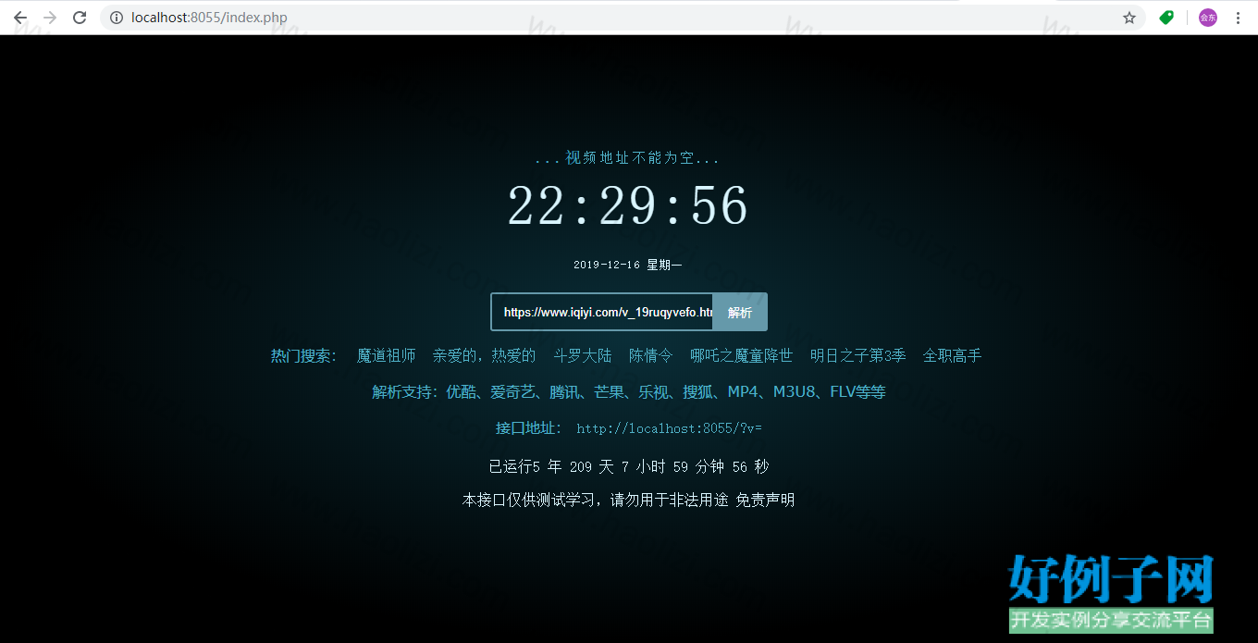Open hot search link 陈情令
Image resolution: width=1258 pixels, height=643 pixels.
651,355
